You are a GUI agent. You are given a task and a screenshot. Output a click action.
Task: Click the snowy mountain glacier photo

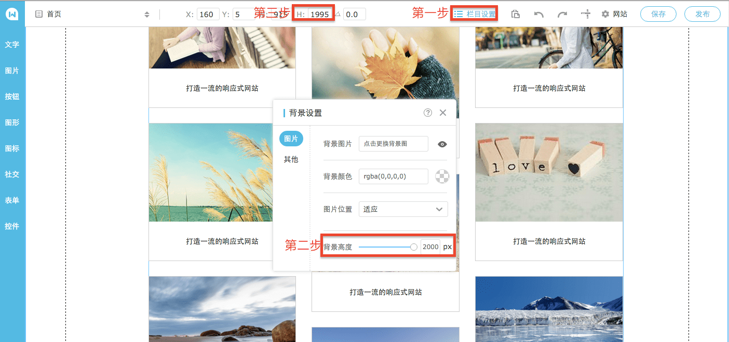(x=549, y=309)
